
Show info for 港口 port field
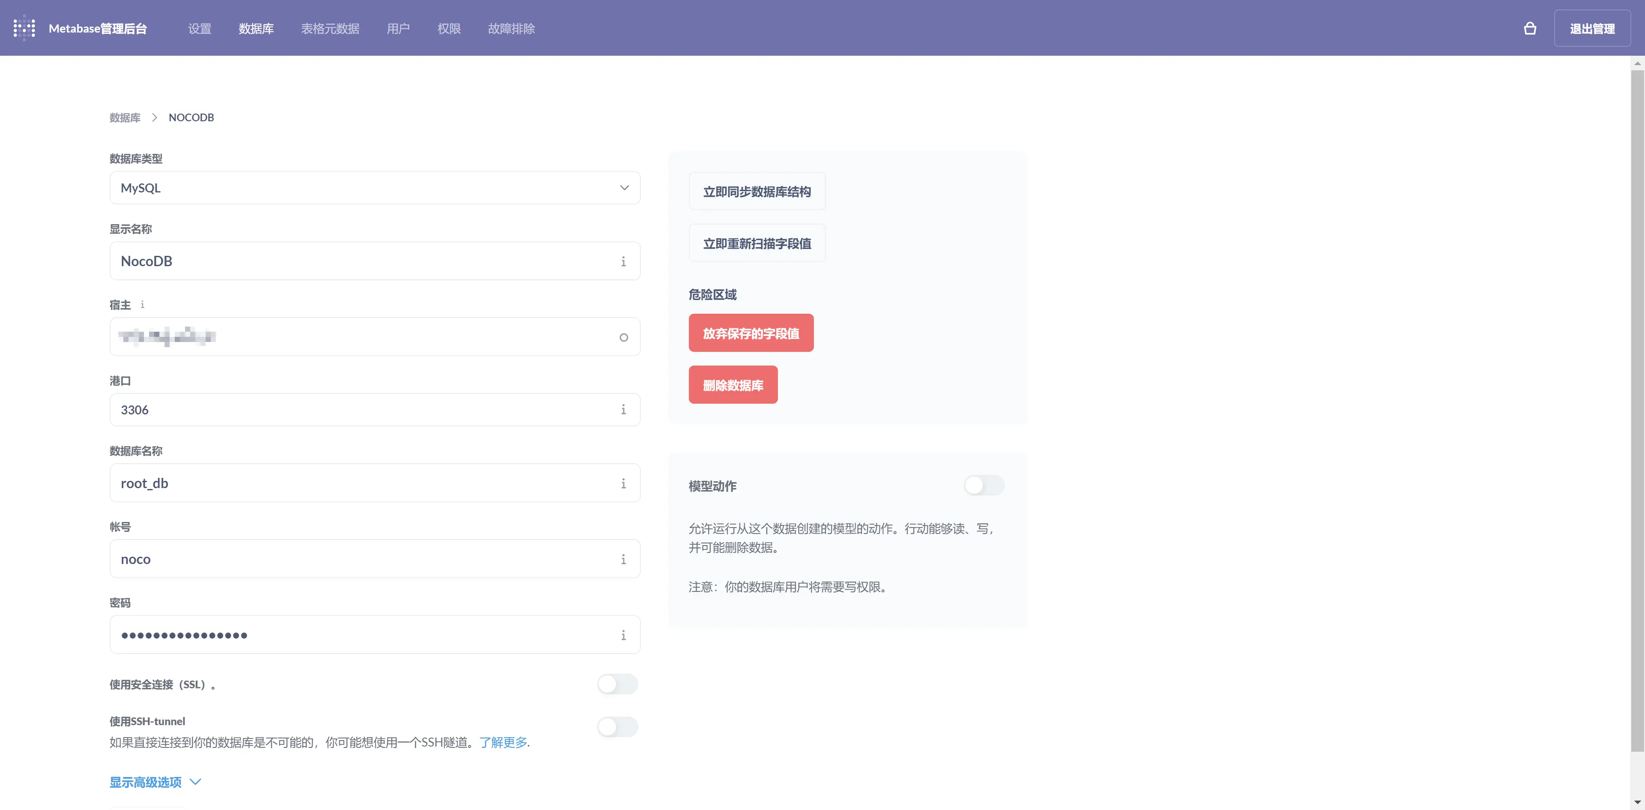[623, 409]
